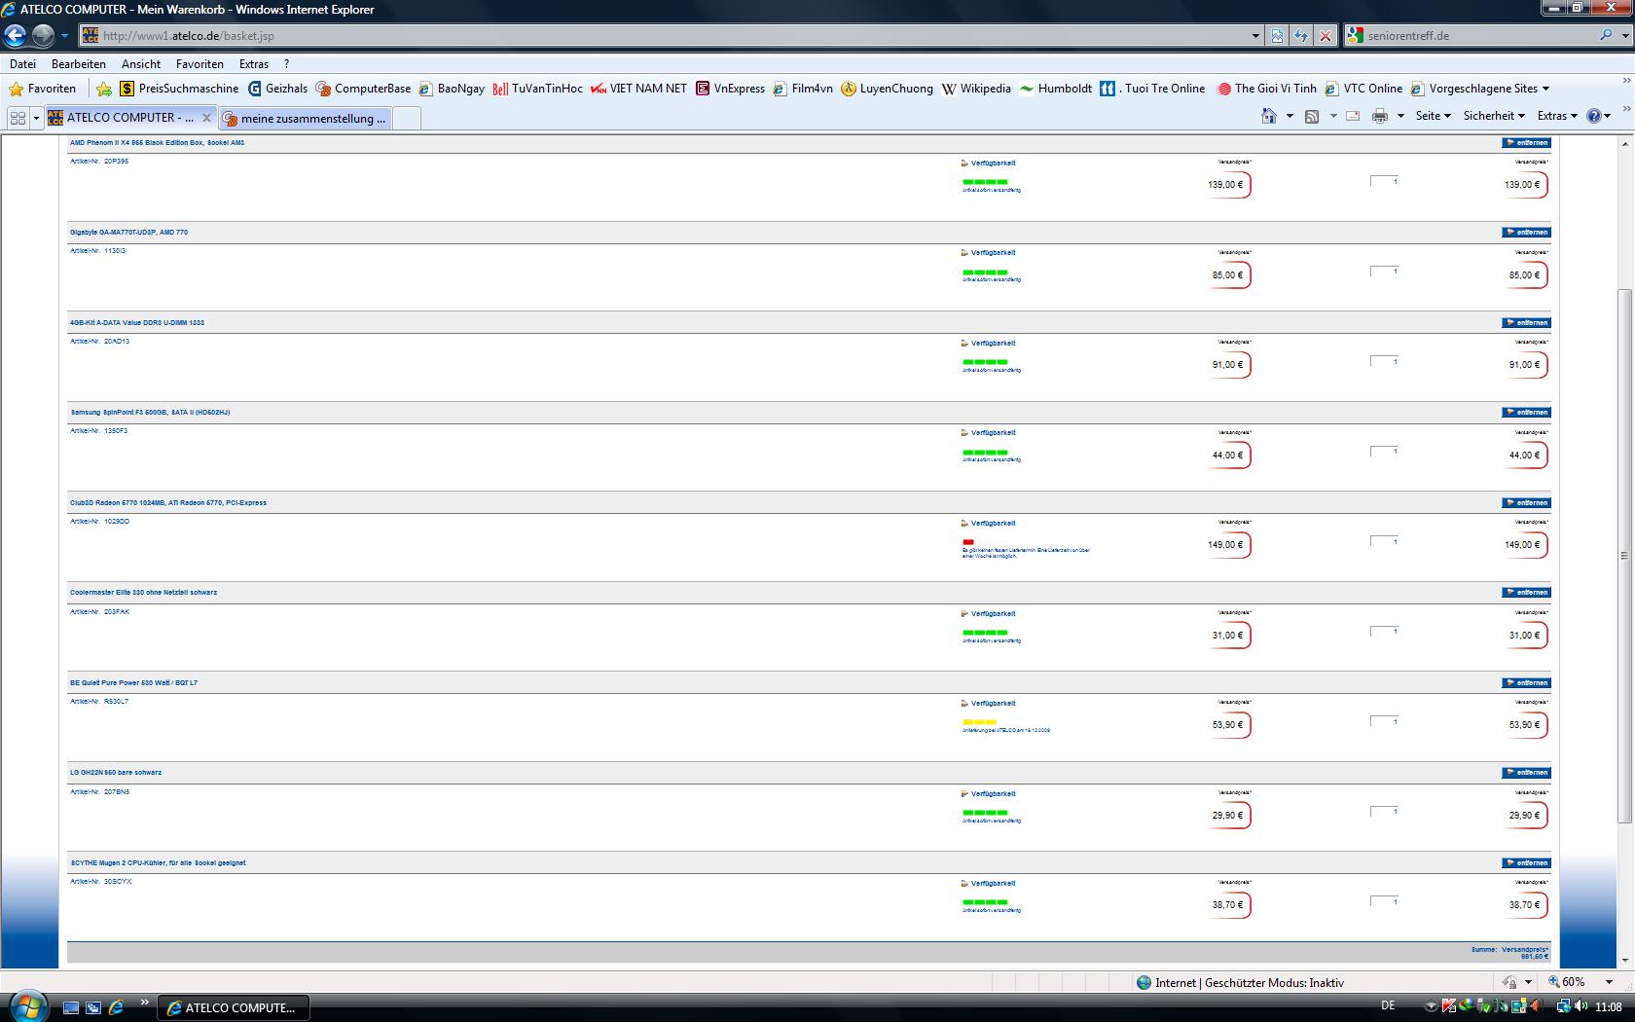Open the Geizhals favorites bookmark
The height and width of the screenshot is (1022, 1635).
(277, 89)
